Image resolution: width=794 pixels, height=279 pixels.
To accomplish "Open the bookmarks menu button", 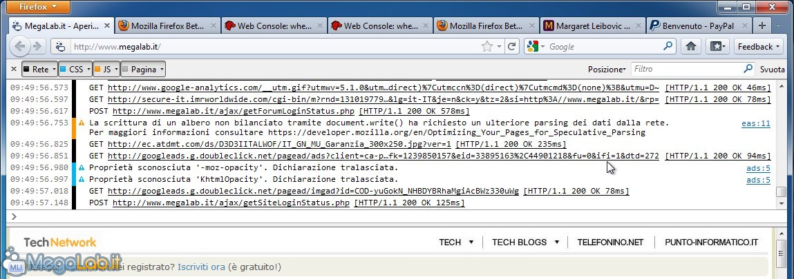I will coord(719,46).
